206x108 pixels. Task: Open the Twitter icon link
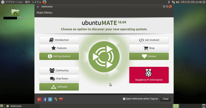50,99
